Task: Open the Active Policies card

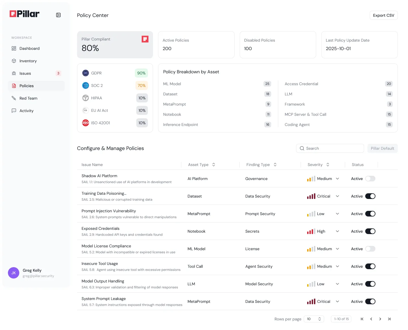Action: (x=196, y=45)
